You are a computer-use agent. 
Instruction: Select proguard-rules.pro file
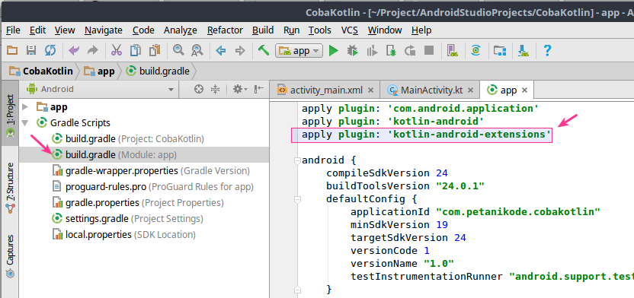click(x=153, y=187)
